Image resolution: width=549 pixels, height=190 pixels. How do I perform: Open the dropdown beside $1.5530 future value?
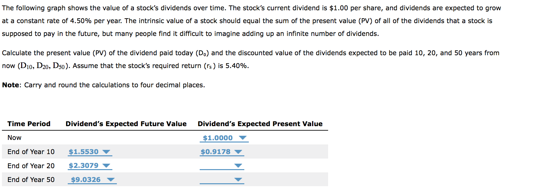pos(107,152)
